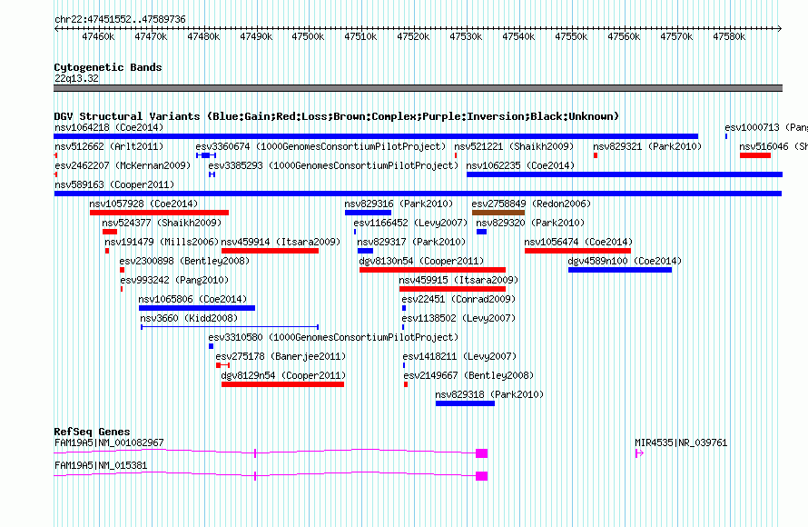Select the nsv459915 (Itsara2009) red bar
The height and width of the screenshot is (527, 808).
point(452,289)
